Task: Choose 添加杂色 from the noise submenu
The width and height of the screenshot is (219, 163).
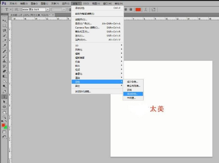Action: click(132, 94)
